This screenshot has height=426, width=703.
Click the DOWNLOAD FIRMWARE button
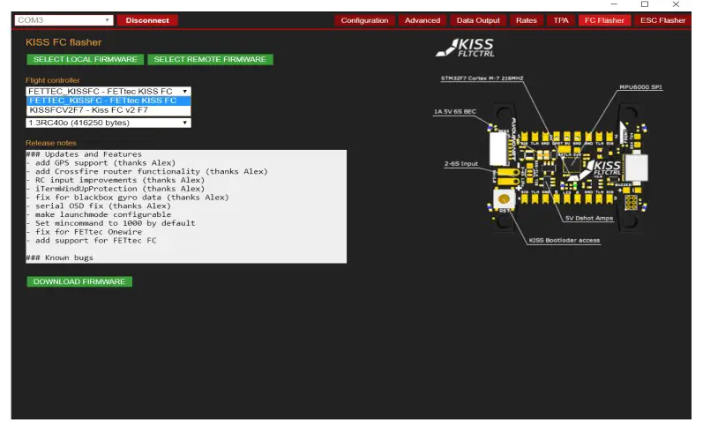pos(79,281)
